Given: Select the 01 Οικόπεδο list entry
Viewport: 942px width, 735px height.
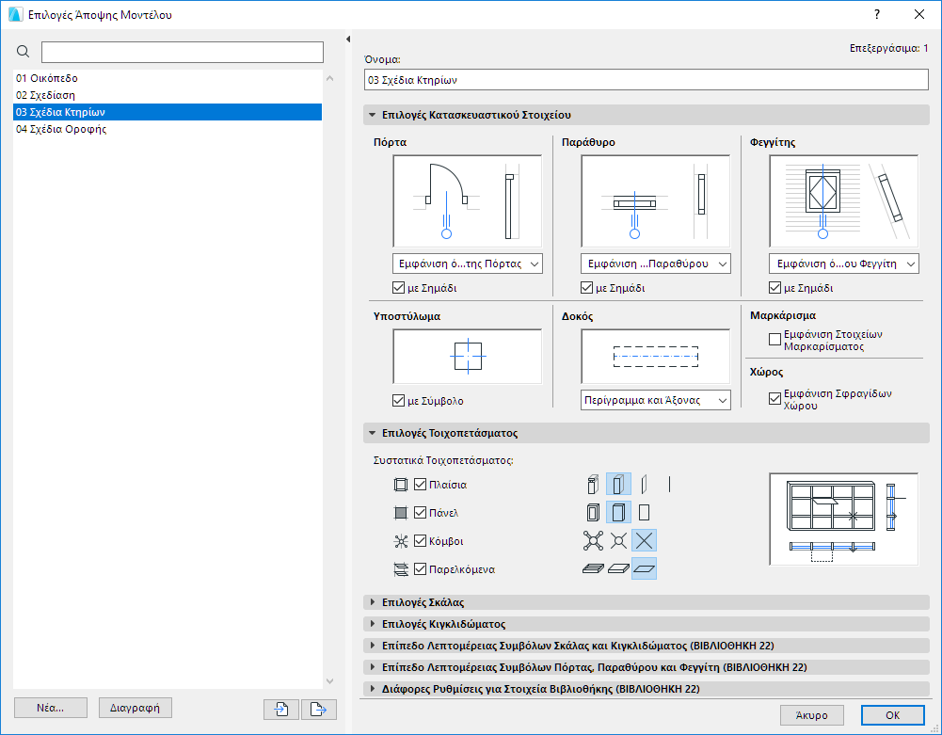Looking at the screenshot, I should coord(56,78).
